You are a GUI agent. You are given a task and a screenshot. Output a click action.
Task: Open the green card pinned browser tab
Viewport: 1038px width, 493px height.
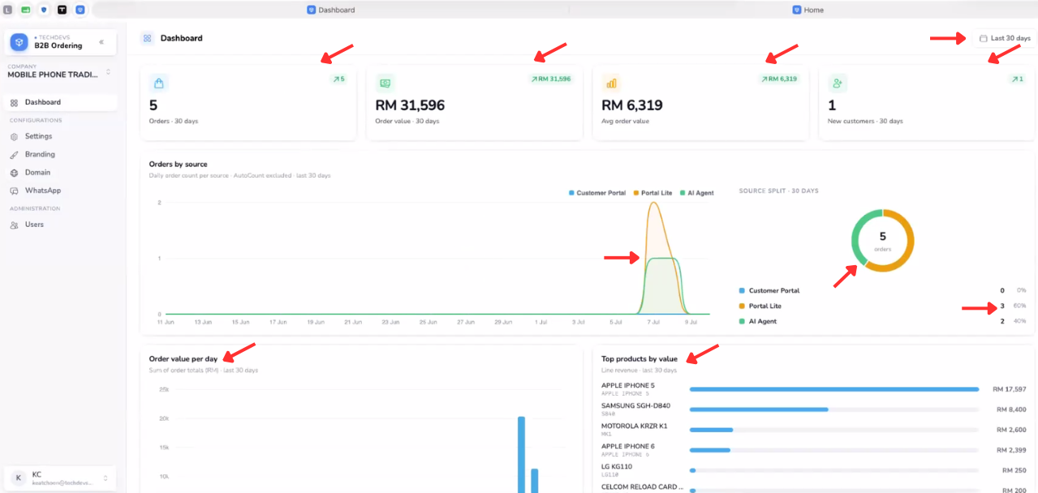pos(26,10)
